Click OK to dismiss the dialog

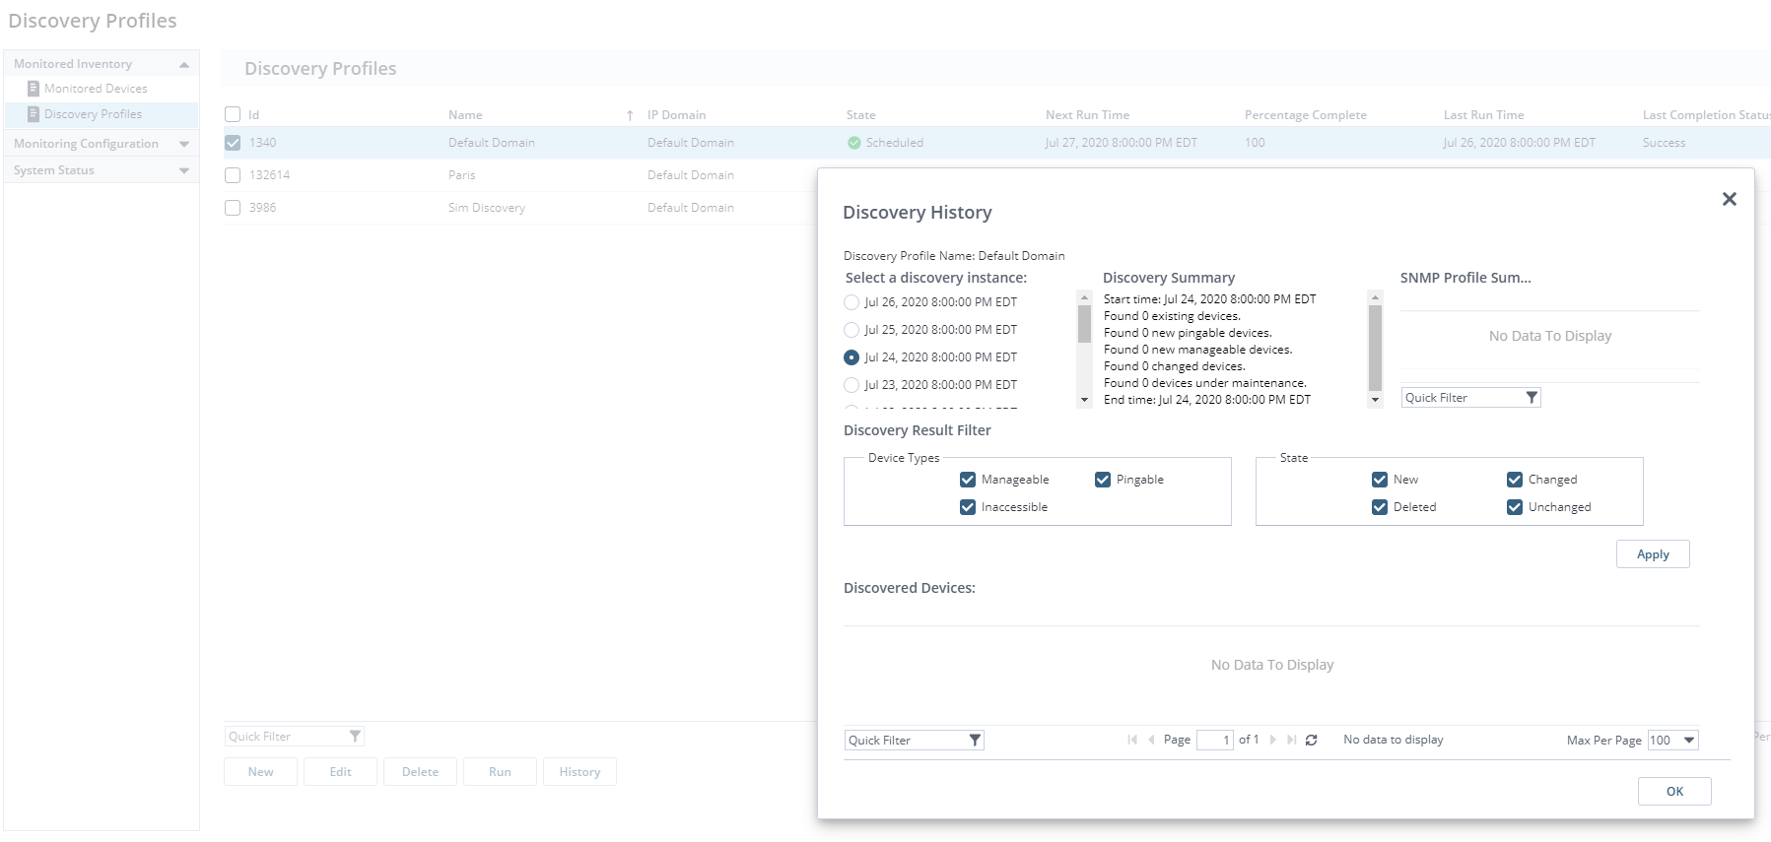1673,792
